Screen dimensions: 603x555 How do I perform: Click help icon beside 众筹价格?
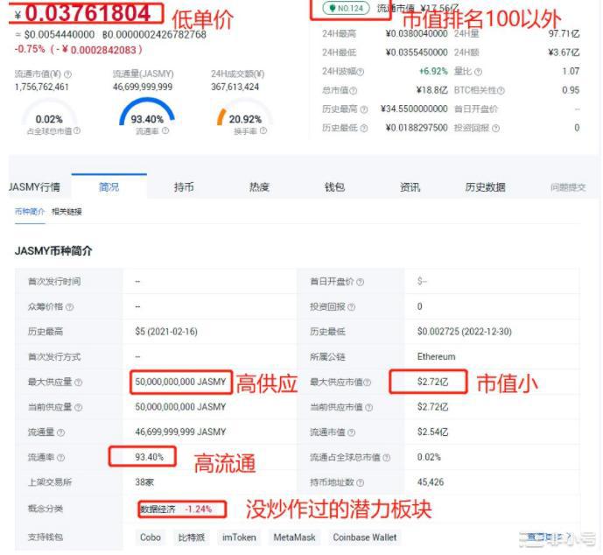click(x=70, y=307)
